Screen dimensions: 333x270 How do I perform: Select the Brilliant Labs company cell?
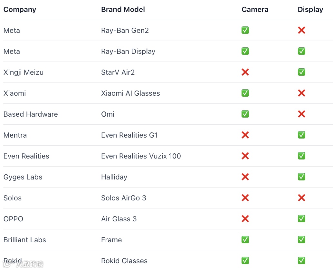[25, 240]
